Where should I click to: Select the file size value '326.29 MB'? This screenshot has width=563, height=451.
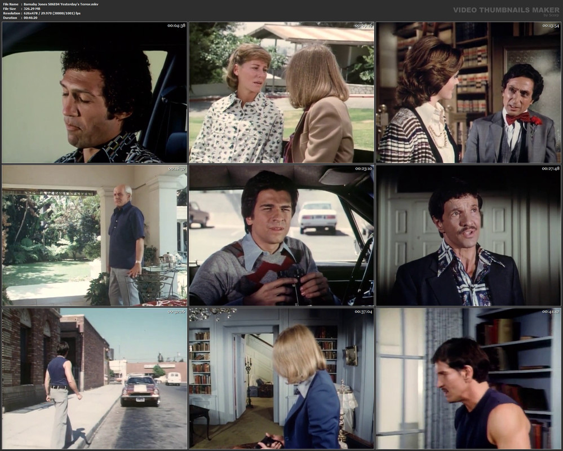[32, 8]
